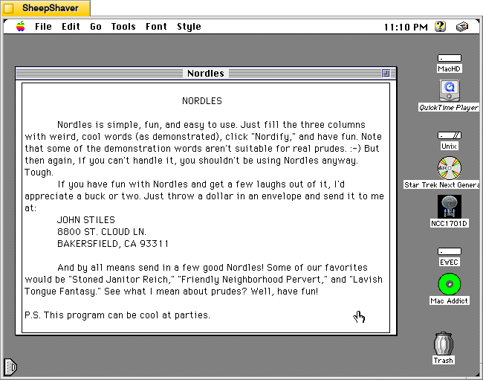Click the zoom box in Nordles title bar
Screen dimensions: 483x380
pyautogui.click(x=386, y=74)
